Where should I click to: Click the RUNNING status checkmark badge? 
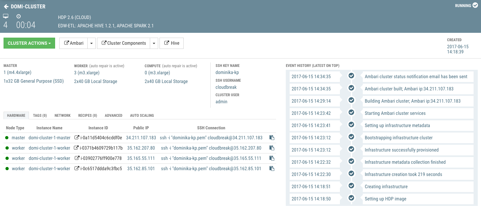point(475,5)
